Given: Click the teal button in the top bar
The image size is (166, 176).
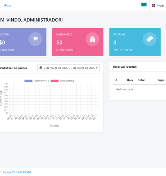Looking at the screenshot, I should 144,5.
